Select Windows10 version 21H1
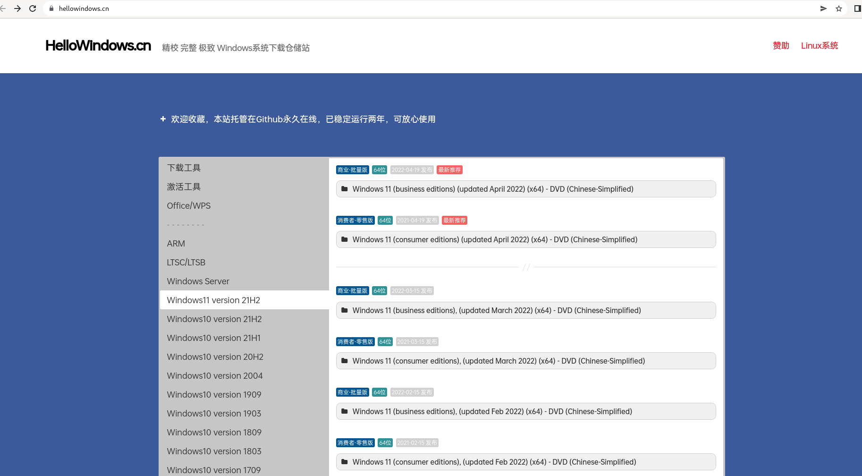Viewport: 862px width, 476px height. (244, 338)
